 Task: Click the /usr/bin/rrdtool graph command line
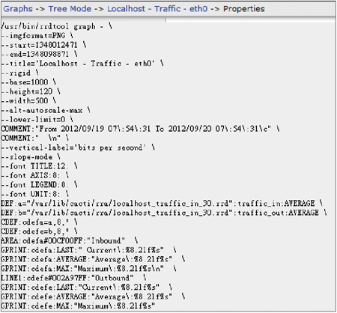pos(56,26)
